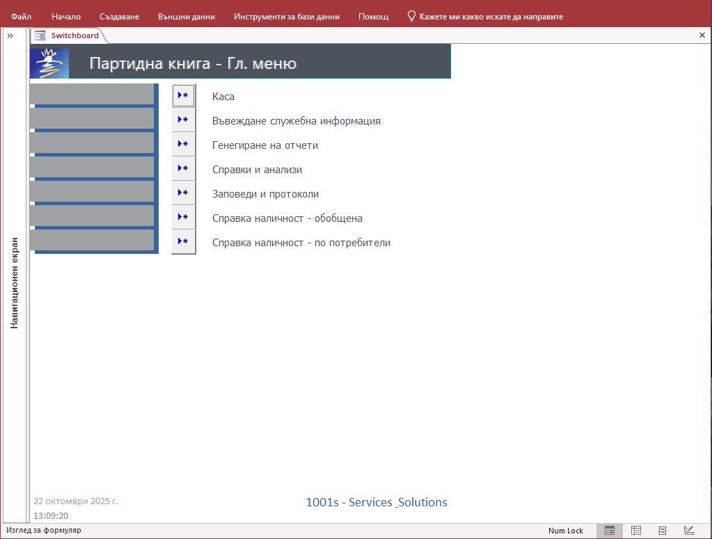Select the Създаване ribbon tab
712x539 pixels.
[119, 16]
